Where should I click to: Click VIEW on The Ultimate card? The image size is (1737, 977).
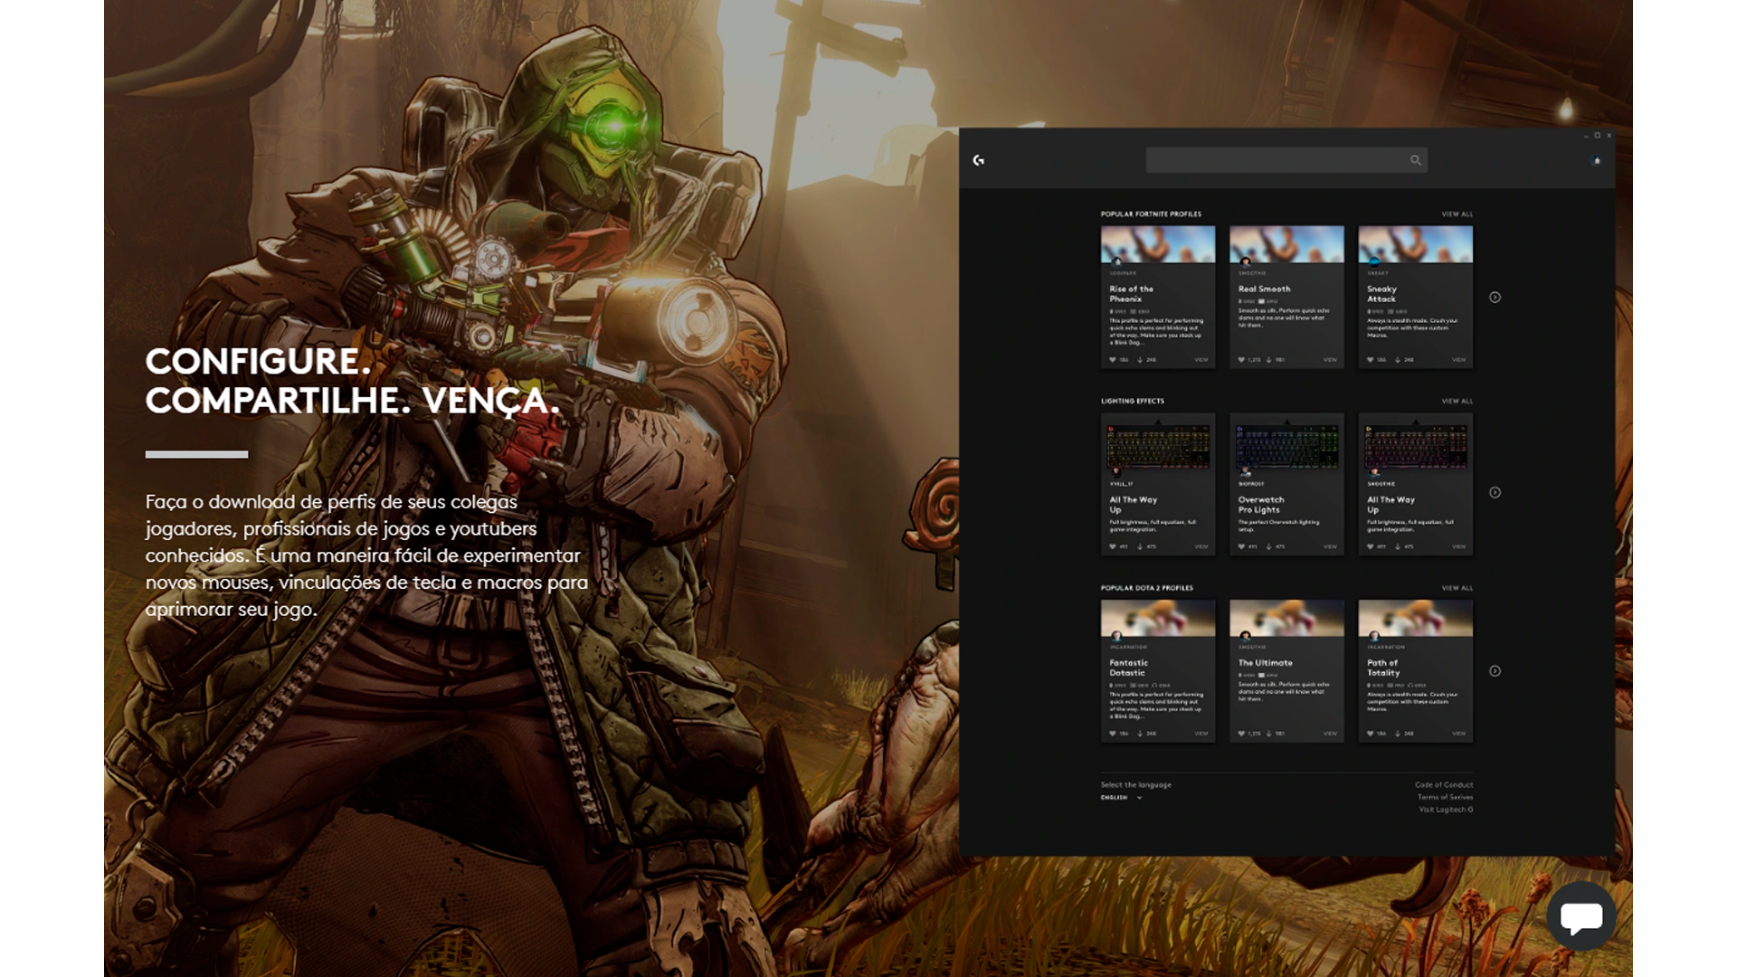(1330, 734)
